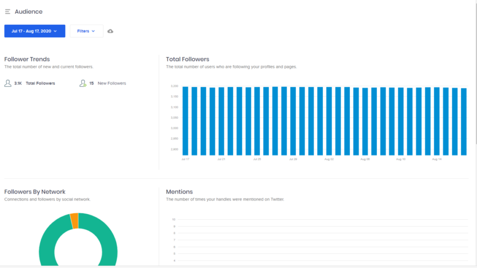This screenshot has height=268, width=477.
Task: Click the Jul 21 bar in Total Followers chart
Action: (221, 121)
